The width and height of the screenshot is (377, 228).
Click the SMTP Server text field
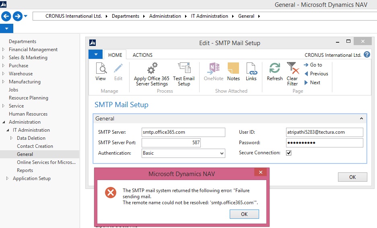[183, 132]
